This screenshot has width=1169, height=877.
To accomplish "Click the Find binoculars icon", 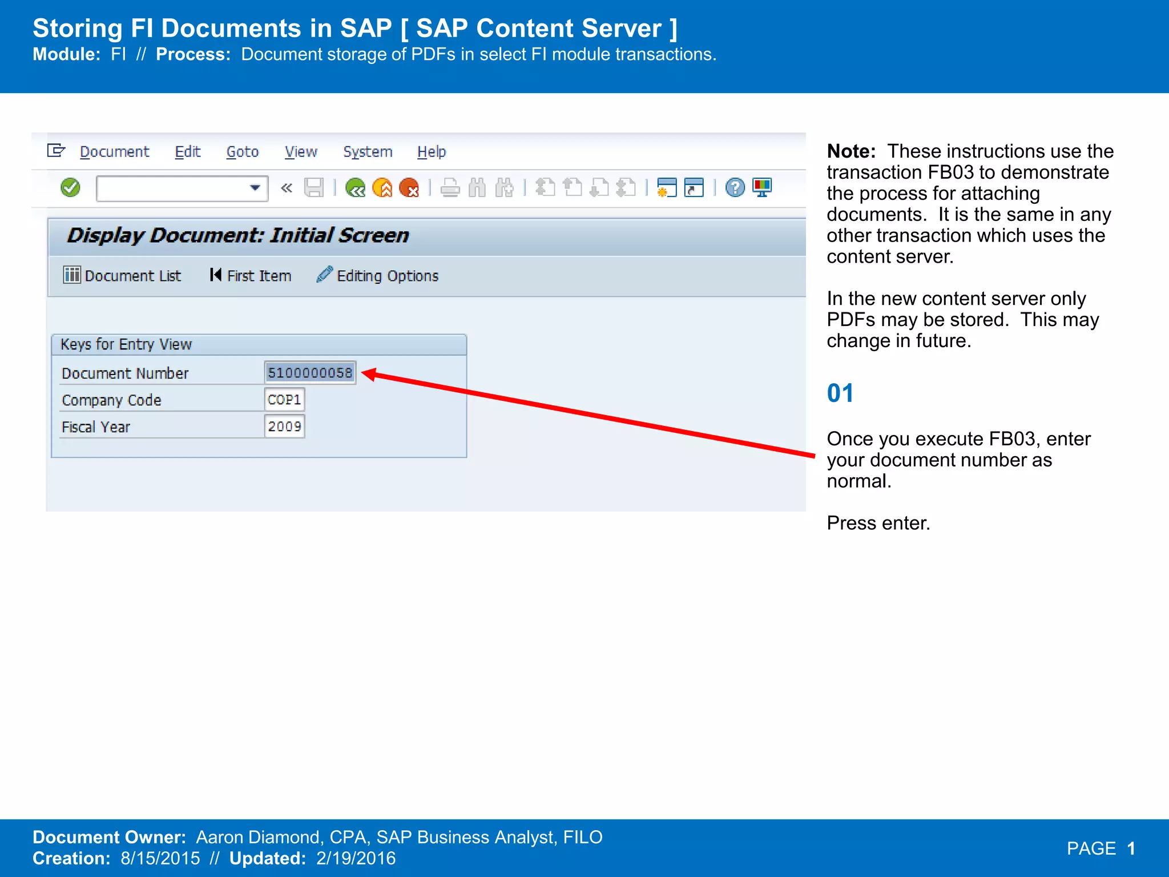I will [477, 187].
